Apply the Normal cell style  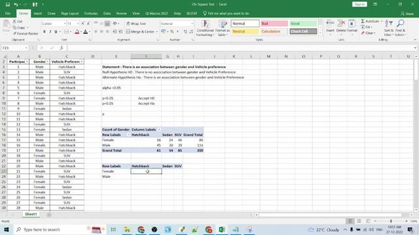click(245, 23)
